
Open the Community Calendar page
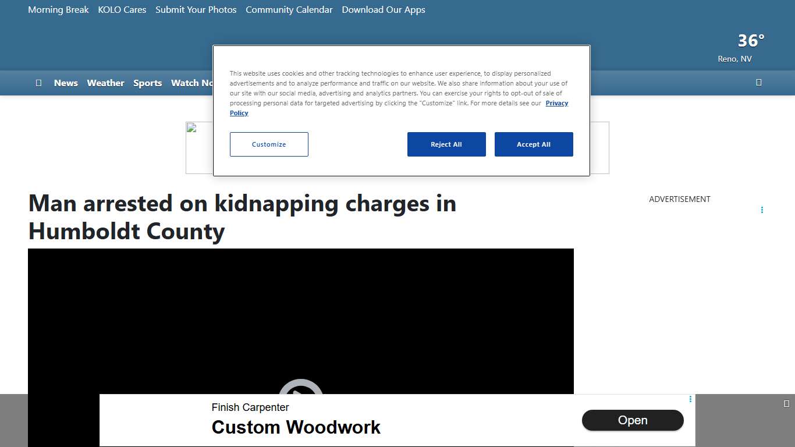(289, 10)
